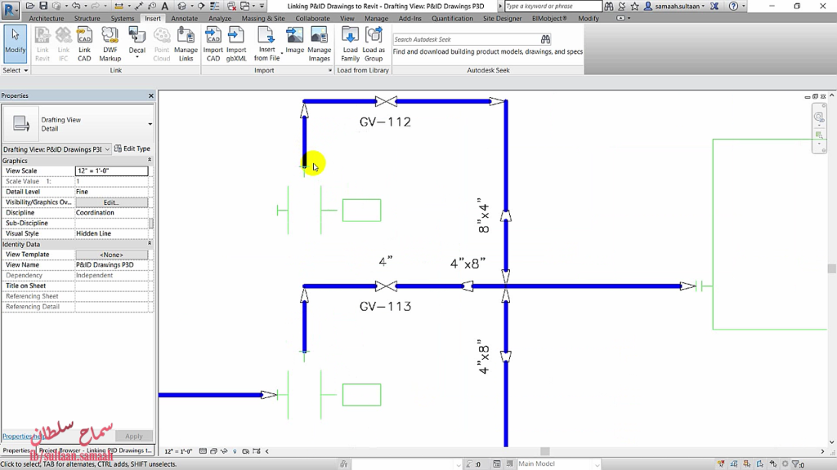Viewport: 837px width, 470px height.
Task: Click the Open file icon in quick access toolbar
Action: pyautogui.click(x=30, y=6)
